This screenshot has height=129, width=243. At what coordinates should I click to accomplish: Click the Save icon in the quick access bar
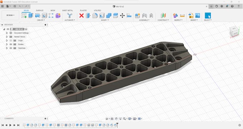tap(15, 6)
